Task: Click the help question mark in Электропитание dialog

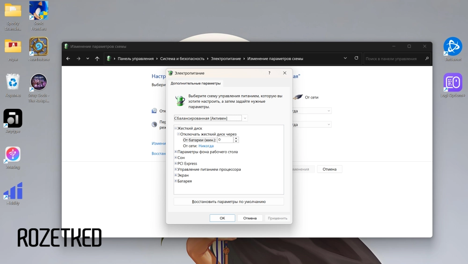Action: 269,73
